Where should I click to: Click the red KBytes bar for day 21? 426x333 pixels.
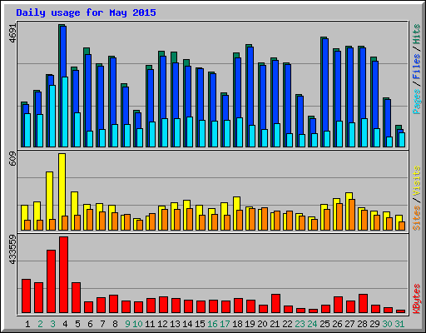click(x=275, y=304)
